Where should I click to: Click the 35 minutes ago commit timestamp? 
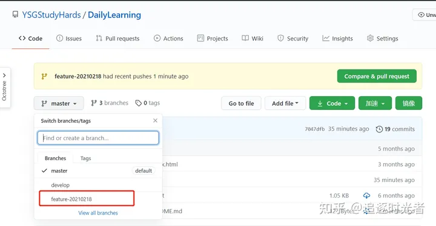pyautogui.click(x=348, y=129)
